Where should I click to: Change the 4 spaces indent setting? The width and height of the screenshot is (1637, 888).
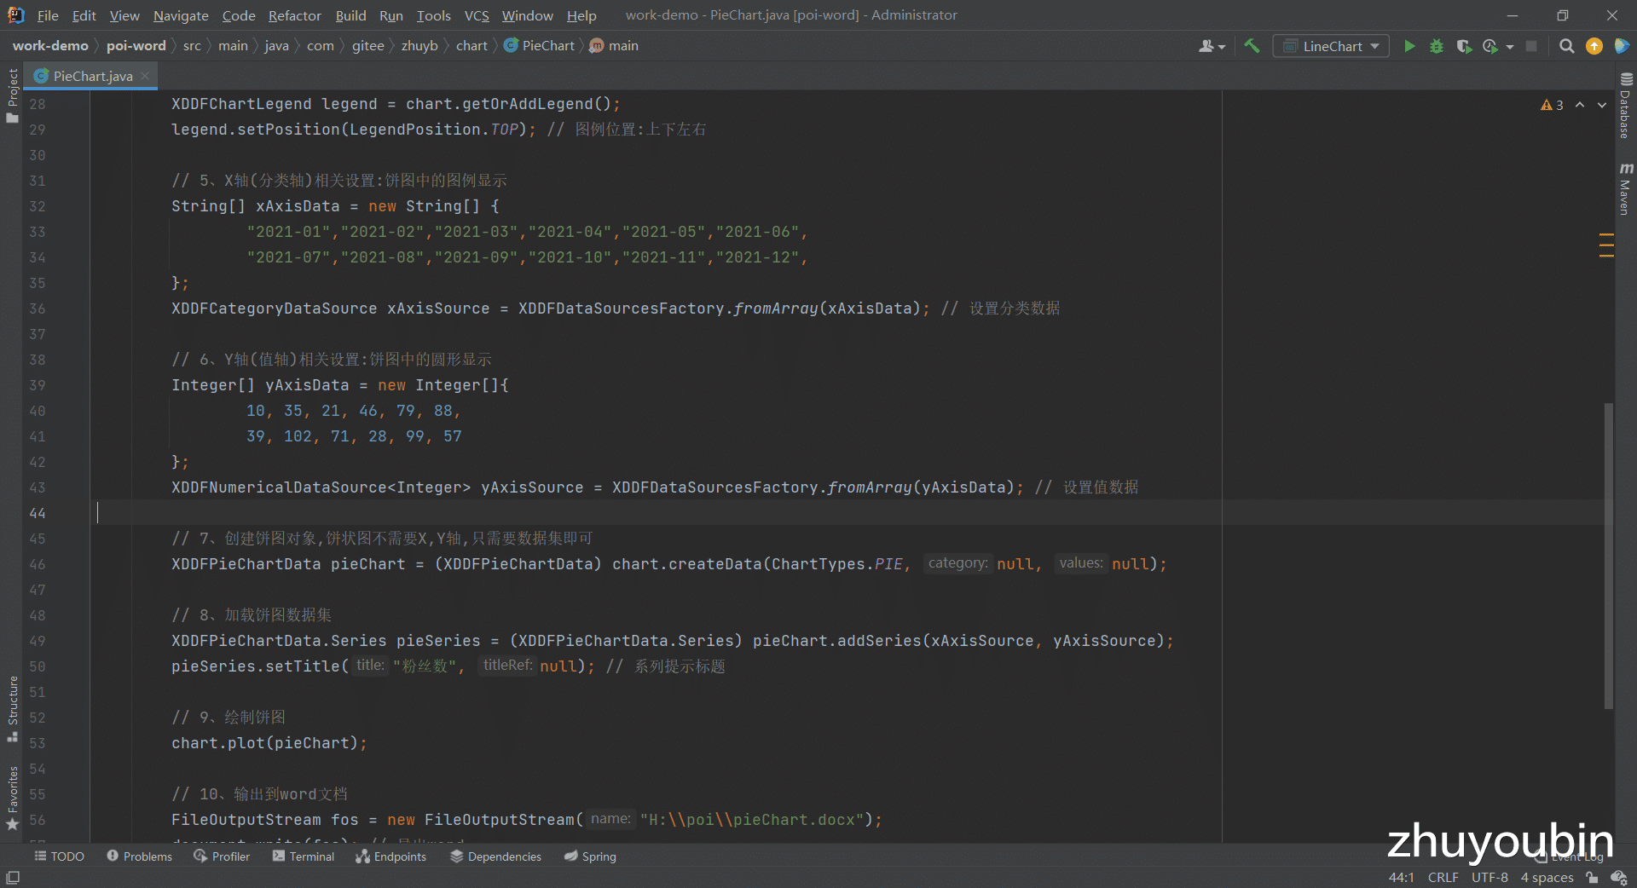pyautogui.click(x=1547, y=877)
